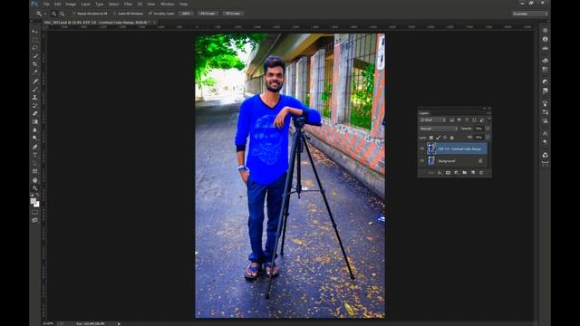The image size is (580, 326).
Task: Open the Layer menu
Action: [x=85, y=4]
